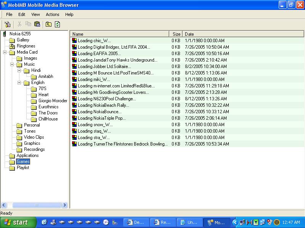Expand hidden system tray icons arrow
This screenshot has height=228, width=305.
pyautogui.click(x=235, y=222)
